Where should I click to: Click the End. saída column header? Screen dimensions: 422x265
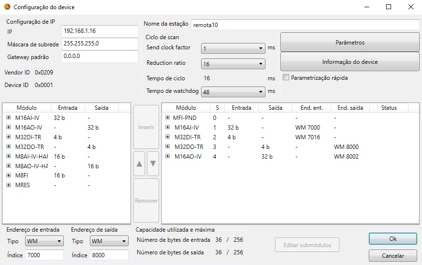350,108
